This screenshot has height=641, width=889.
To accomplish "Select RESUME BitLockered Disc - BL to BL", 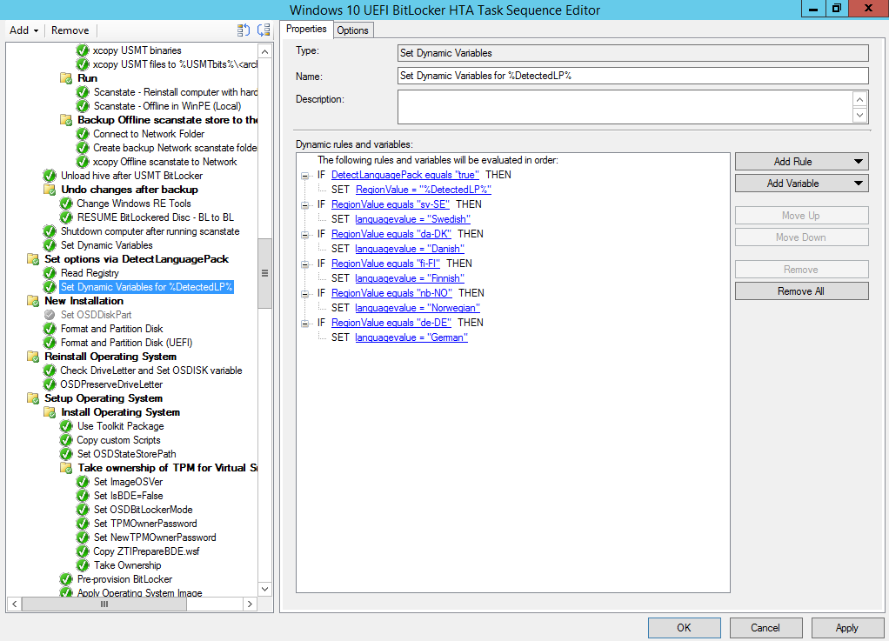I will tap(156, 217).
